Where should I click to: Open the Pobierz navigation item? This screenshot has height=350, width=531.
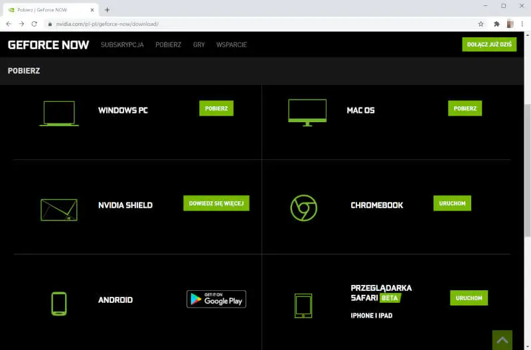tap(169, 44)
